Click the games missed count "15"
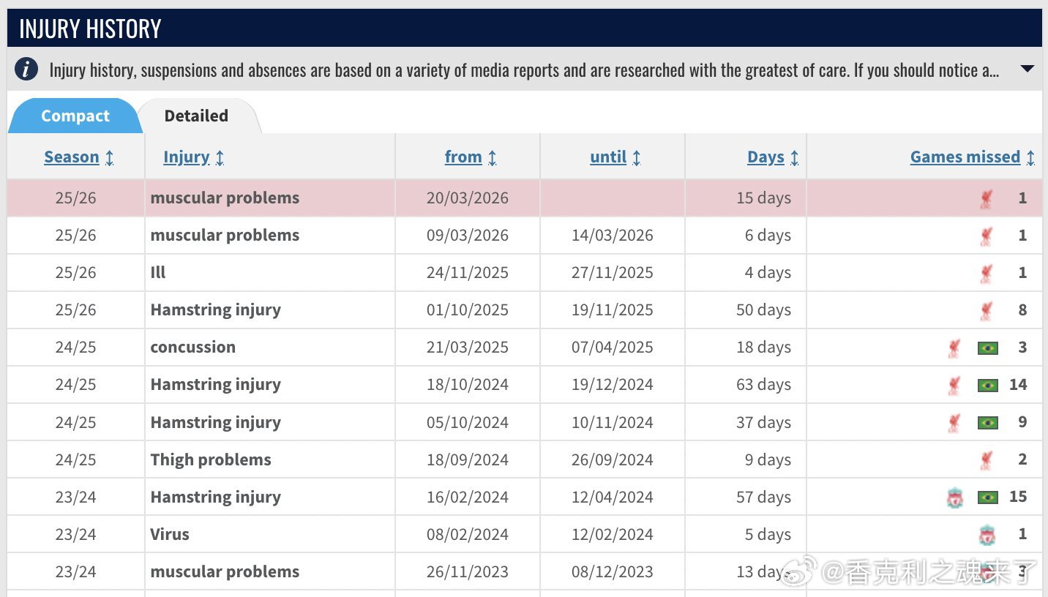 click(x=1018, y=497)
